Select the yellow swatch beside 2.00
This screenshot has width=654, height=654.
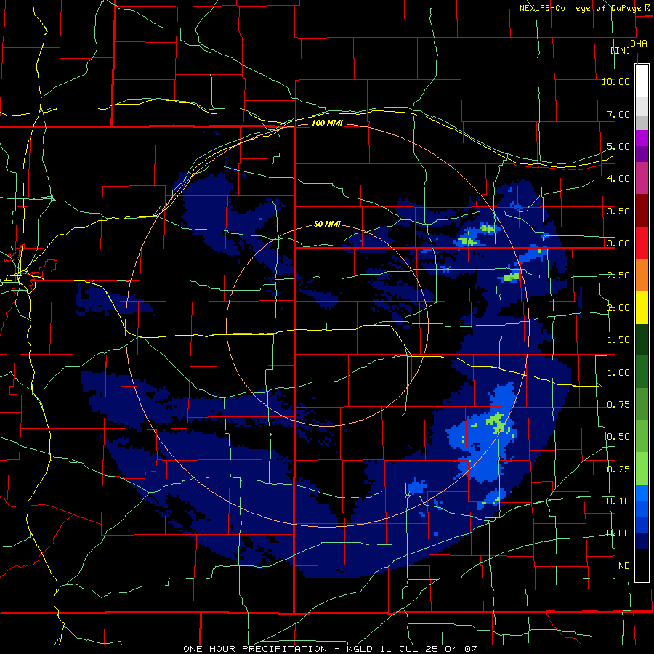tap(642, 307)
